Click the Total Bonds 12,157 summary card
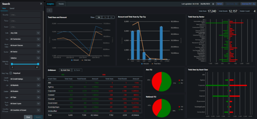 point(228,11)
